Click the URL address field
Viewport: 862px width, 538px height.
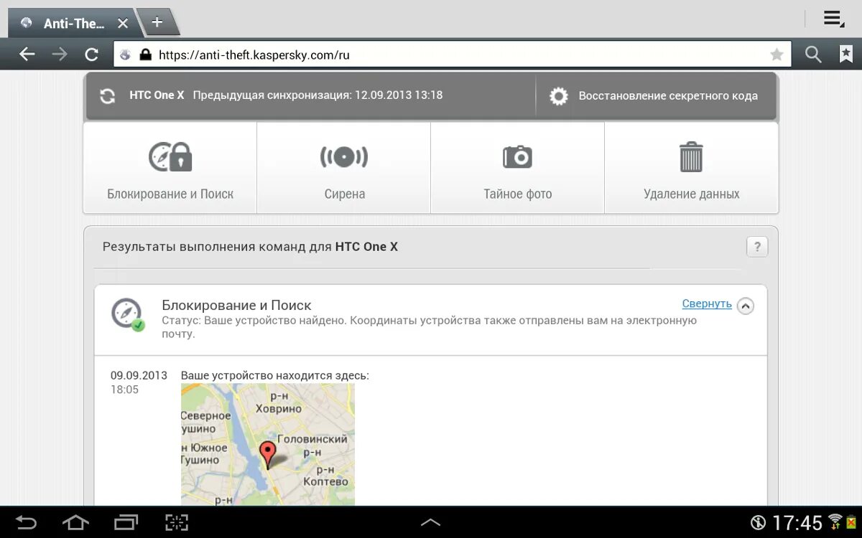pos(453,55)
